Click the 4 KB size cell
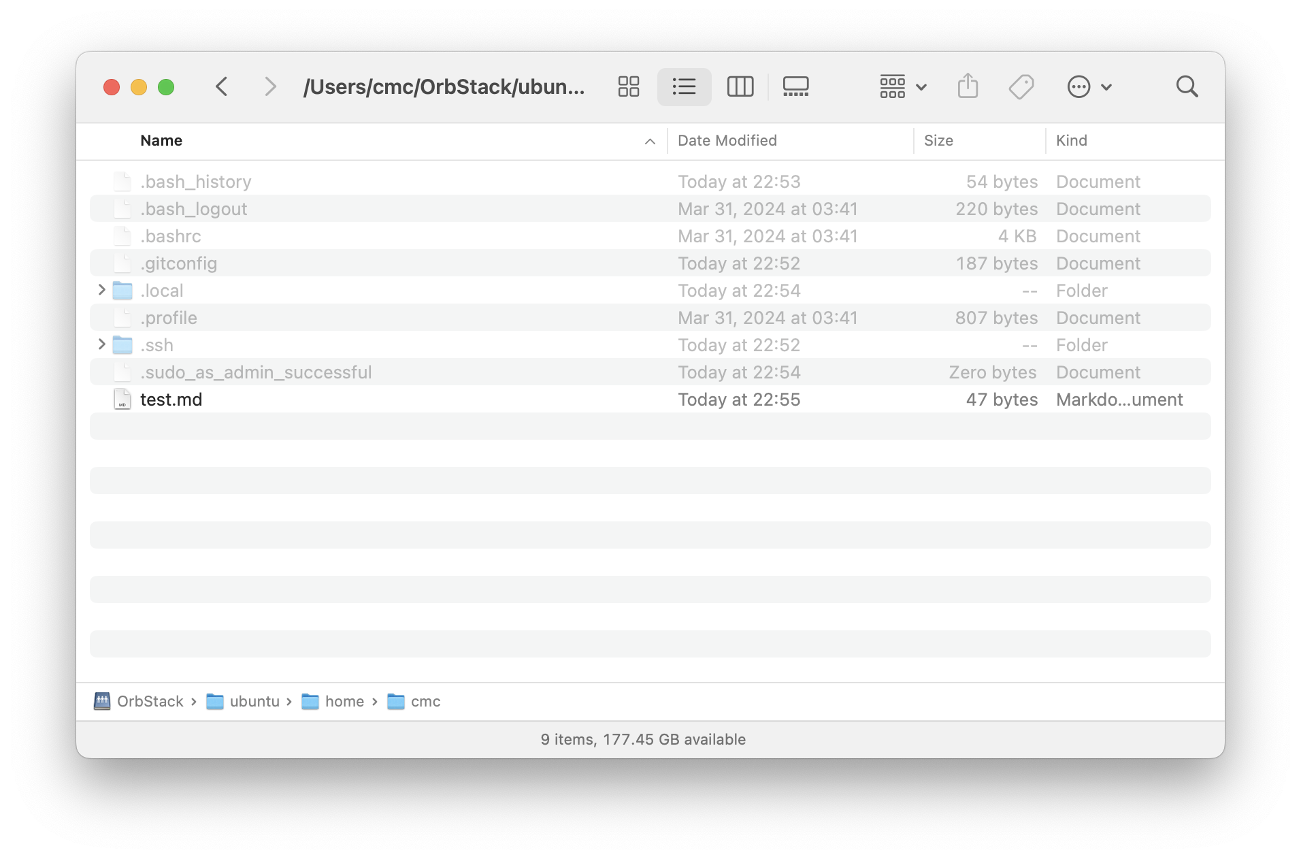This screenshot has width=1301, height=859. [1017, 236]
